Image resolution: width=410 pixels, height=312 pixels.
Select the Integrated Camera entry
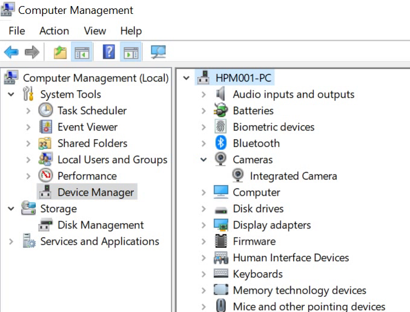pyautogui.click(x=293, y=176)
